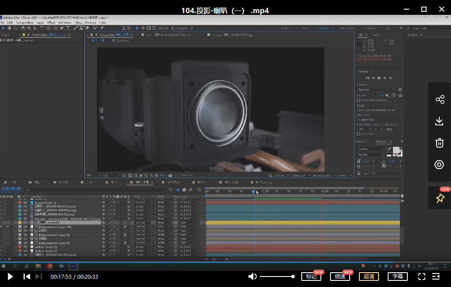Click Windows search icon in taskbar
Image resolution: width=451 pixels, height=287 pixels.
click(x=15, y=266)
